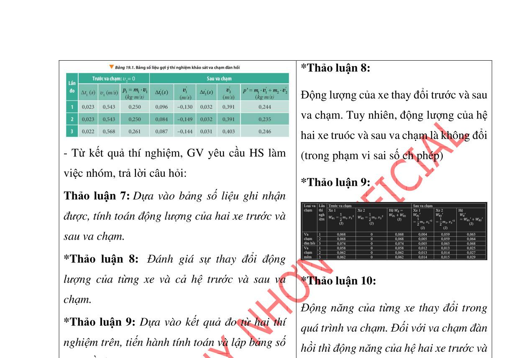Select the value 0,015 in the dark table
This screenshot has height=358, width=512.
click(x=445, y=257)
